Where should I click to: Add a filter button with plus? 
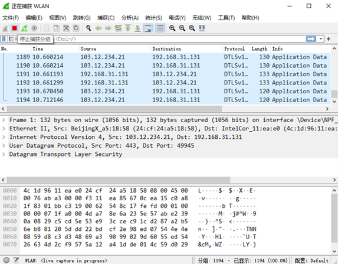pos(329,39)
